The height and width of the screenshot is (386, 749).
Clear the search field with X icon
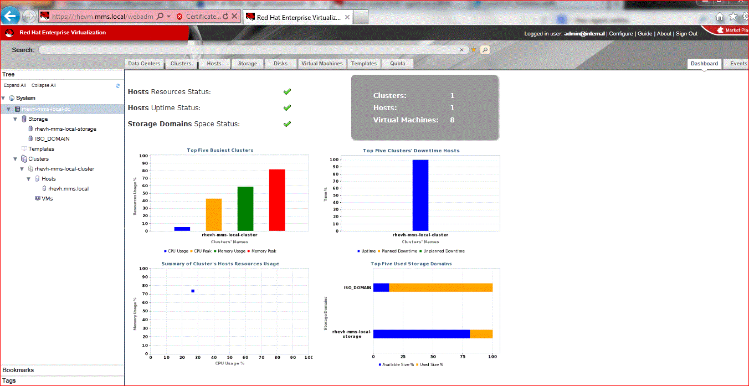[462, 50]
